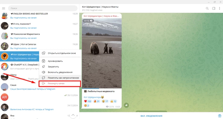Click the Shrek channel avatar
The height and width of the screenshot is (119, 223).
(x=5, y=46)
